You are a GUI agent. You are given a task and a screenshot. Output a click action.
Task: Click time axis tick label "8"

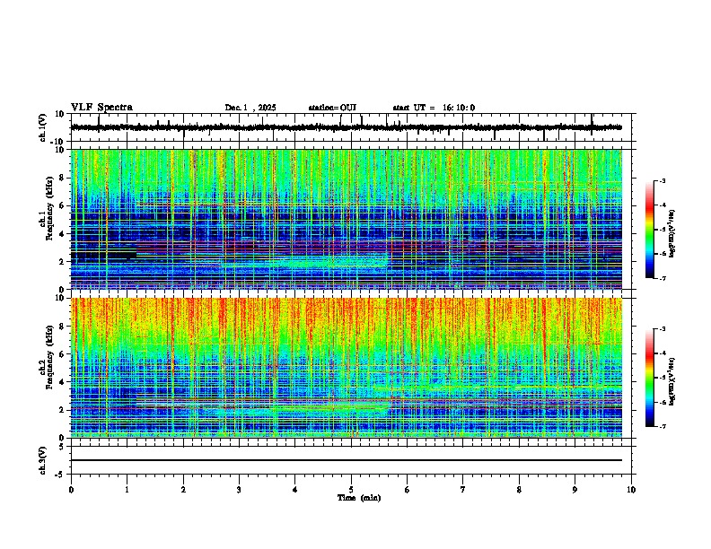[519, 490]
